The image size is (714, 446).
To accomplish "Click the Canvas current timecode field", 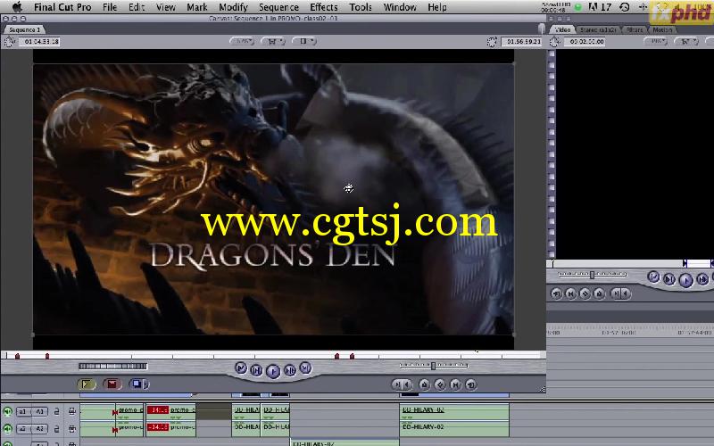I will (x=522, y=41).
